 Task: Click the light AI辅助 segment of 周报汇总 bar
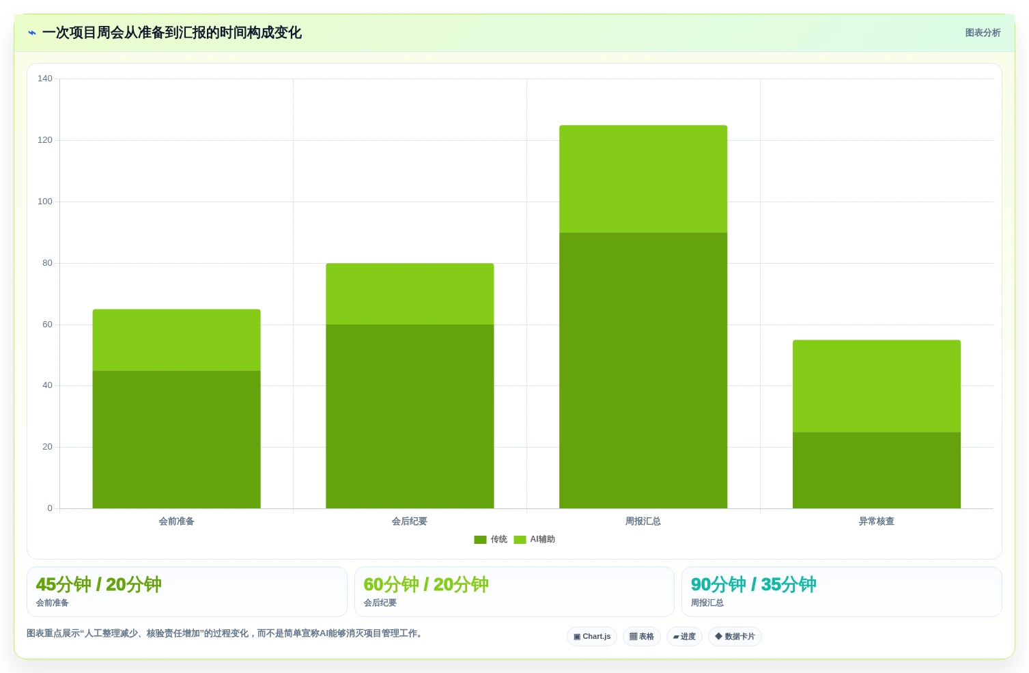(x=643, y=179)
